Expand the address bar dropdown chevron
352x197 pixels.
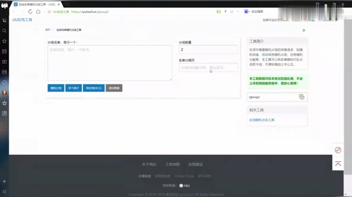pos(238,11)
